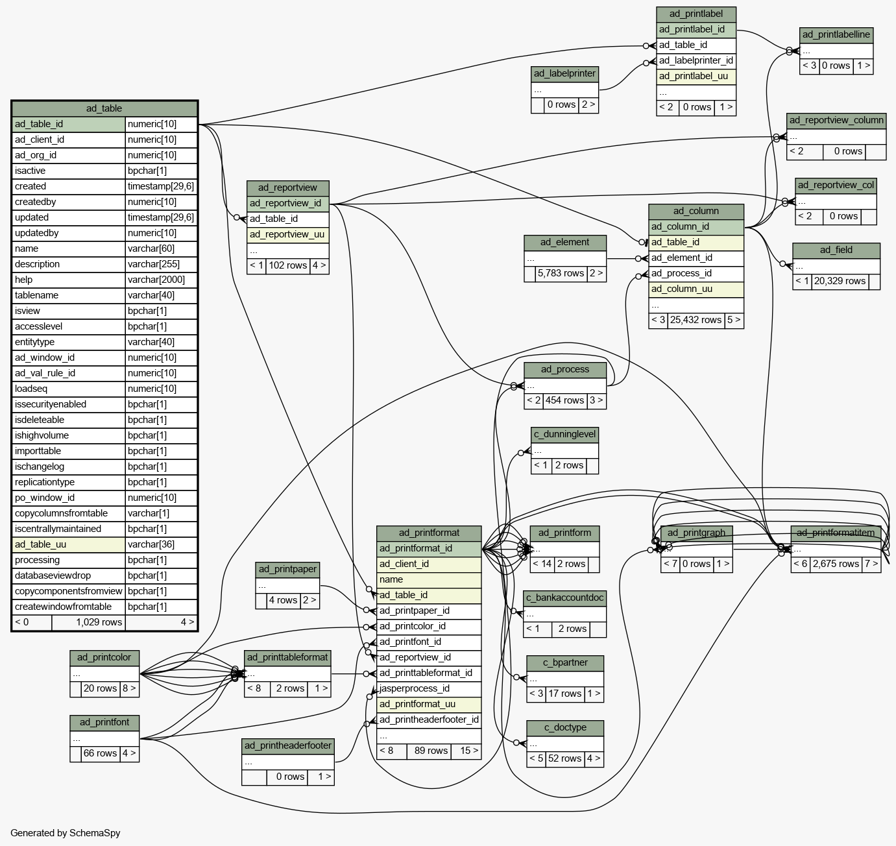Click ad_reportview_uu row in ad_reportview

tap(288, 234)
